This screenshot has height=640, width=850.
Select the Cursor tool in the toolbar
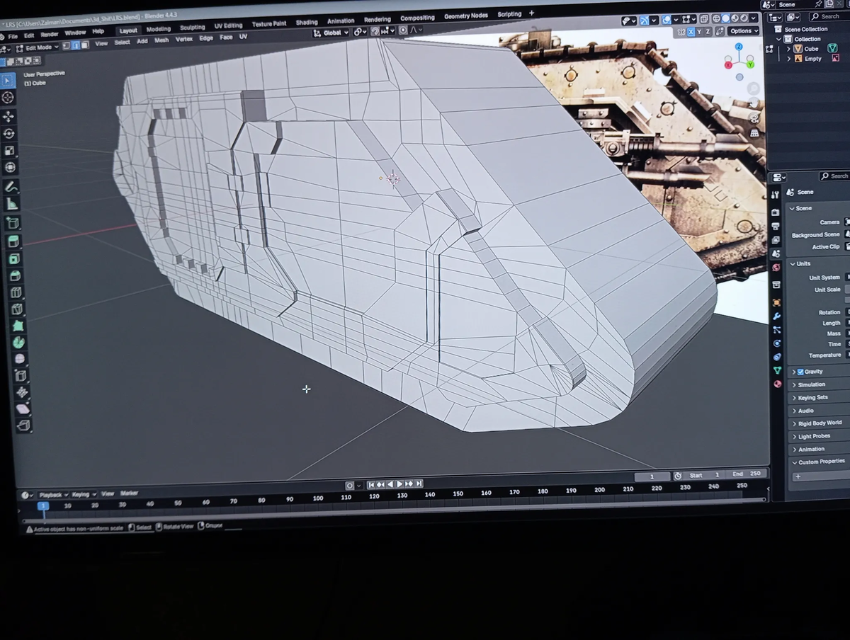[8, 98]
